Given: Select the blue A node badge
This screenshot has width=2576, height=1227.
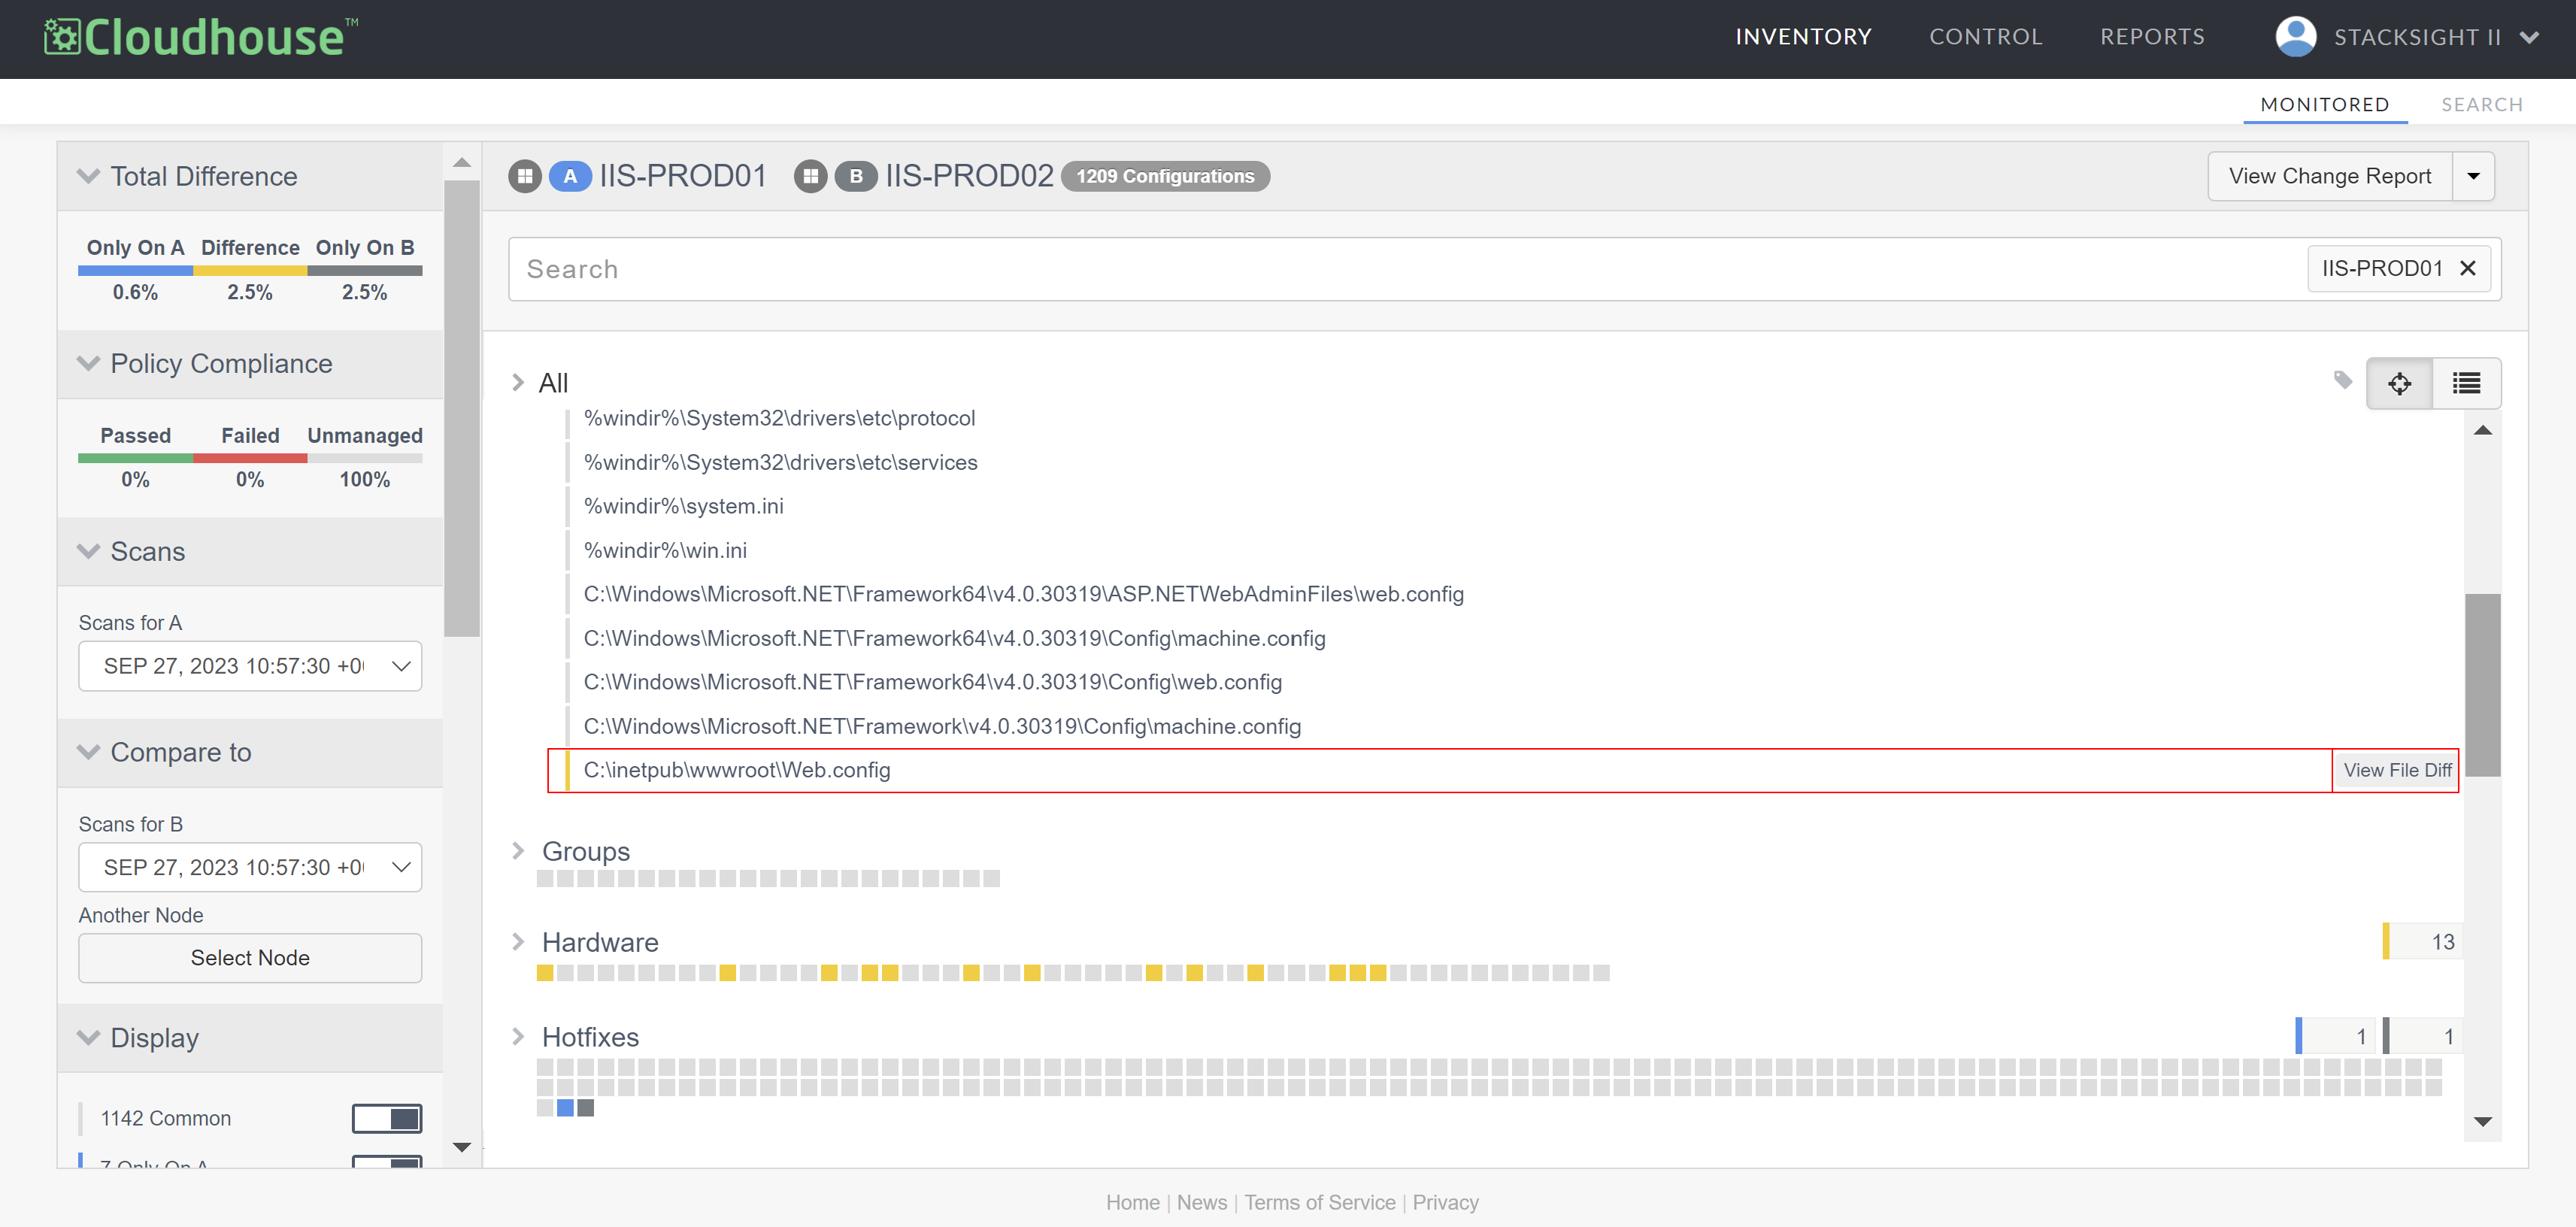Looking at the screenshot, I should pos(570,176).
